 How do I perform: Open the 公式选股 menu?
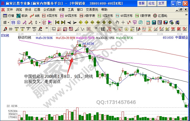coord(50,9)
